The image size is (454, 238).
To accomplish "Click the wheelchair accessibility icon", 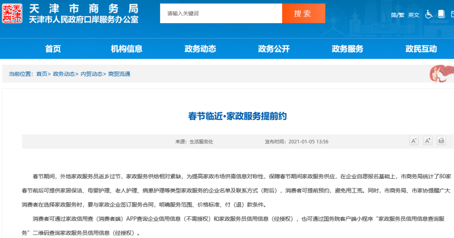I will pos(429,14).
